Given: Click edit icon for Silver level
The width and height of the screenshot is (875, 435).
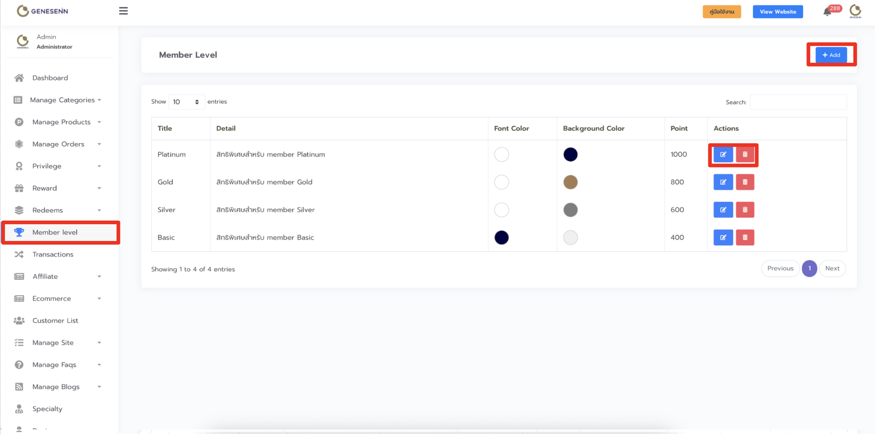Looking at the screenshot, I should 723,210.
